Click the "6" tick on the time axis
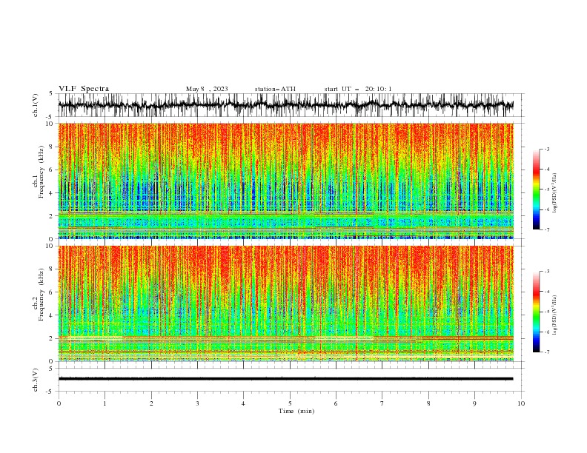 [x=336, y=403]
